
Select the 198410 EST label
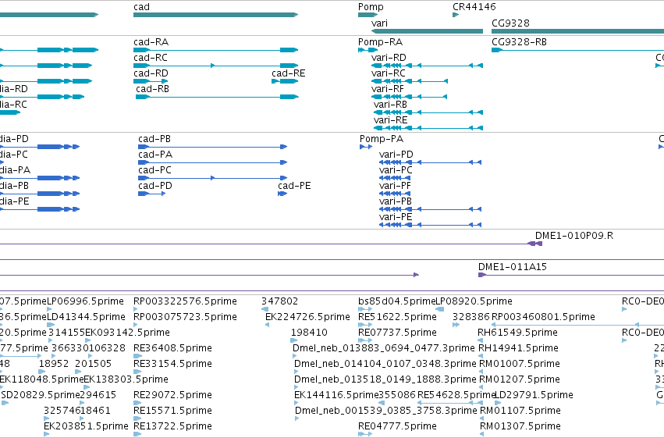tap(309, 333)
